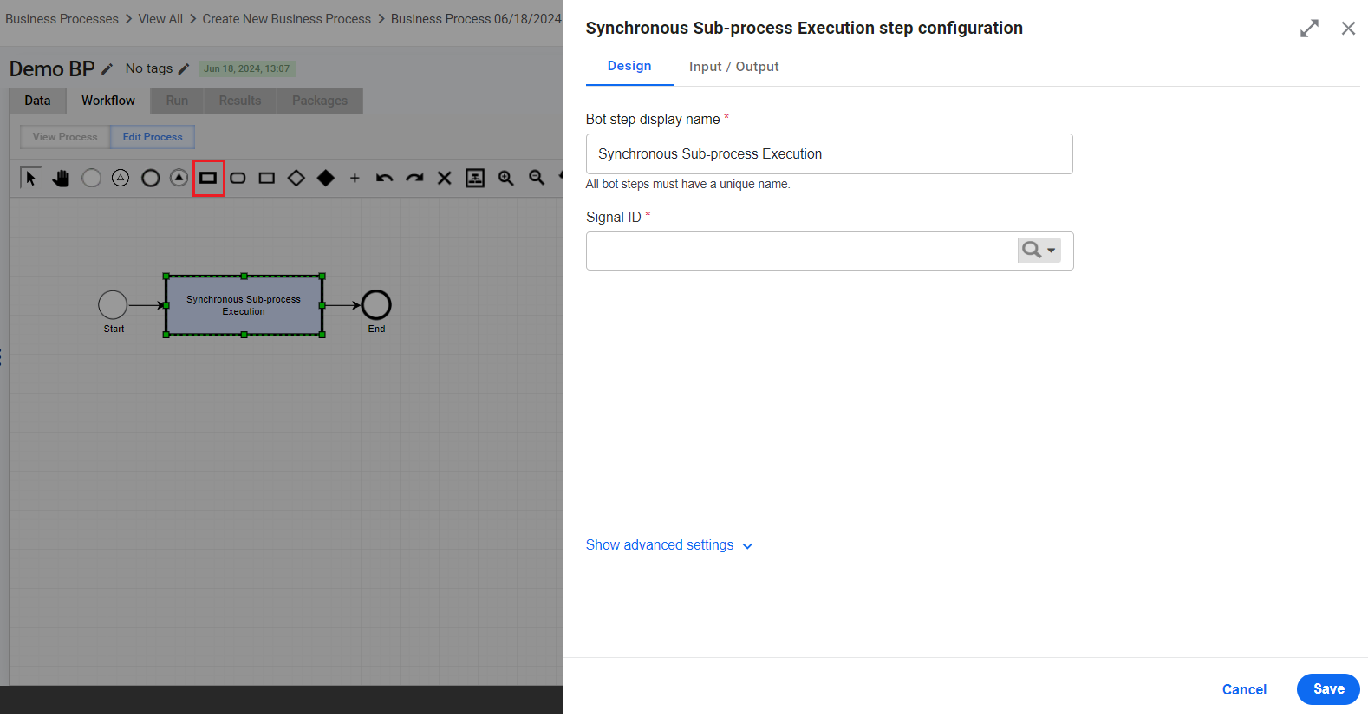Open the Run tab
Image resolution: width=1368 pixels, height=717 pixels.
pos(177,101)
